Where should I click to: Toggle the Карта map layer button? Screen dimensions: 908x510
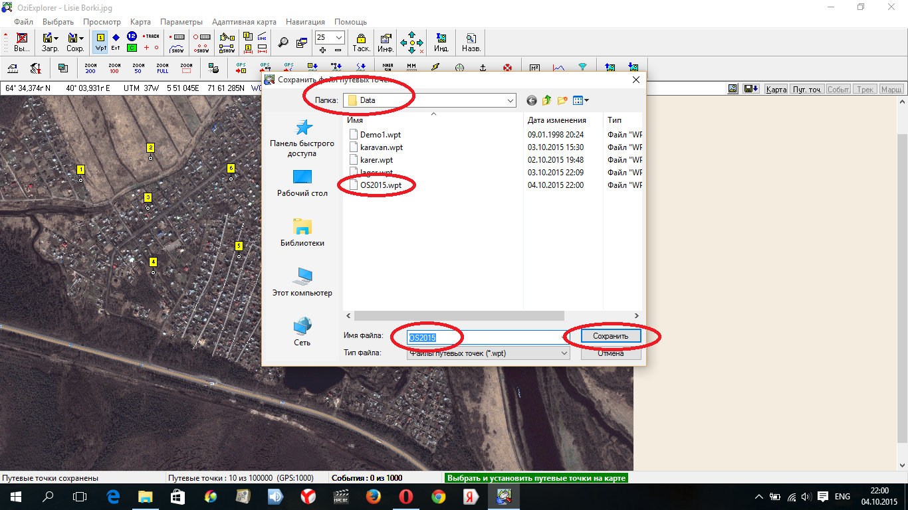[x=776, y=89]
